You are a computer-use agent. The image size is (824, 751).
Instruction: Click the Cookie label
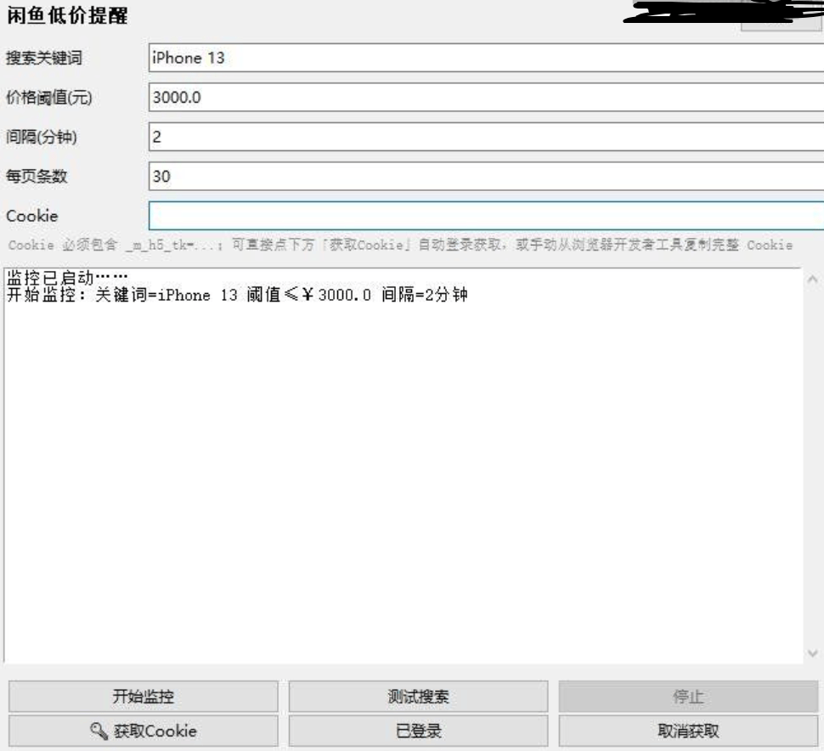[32, 216]
